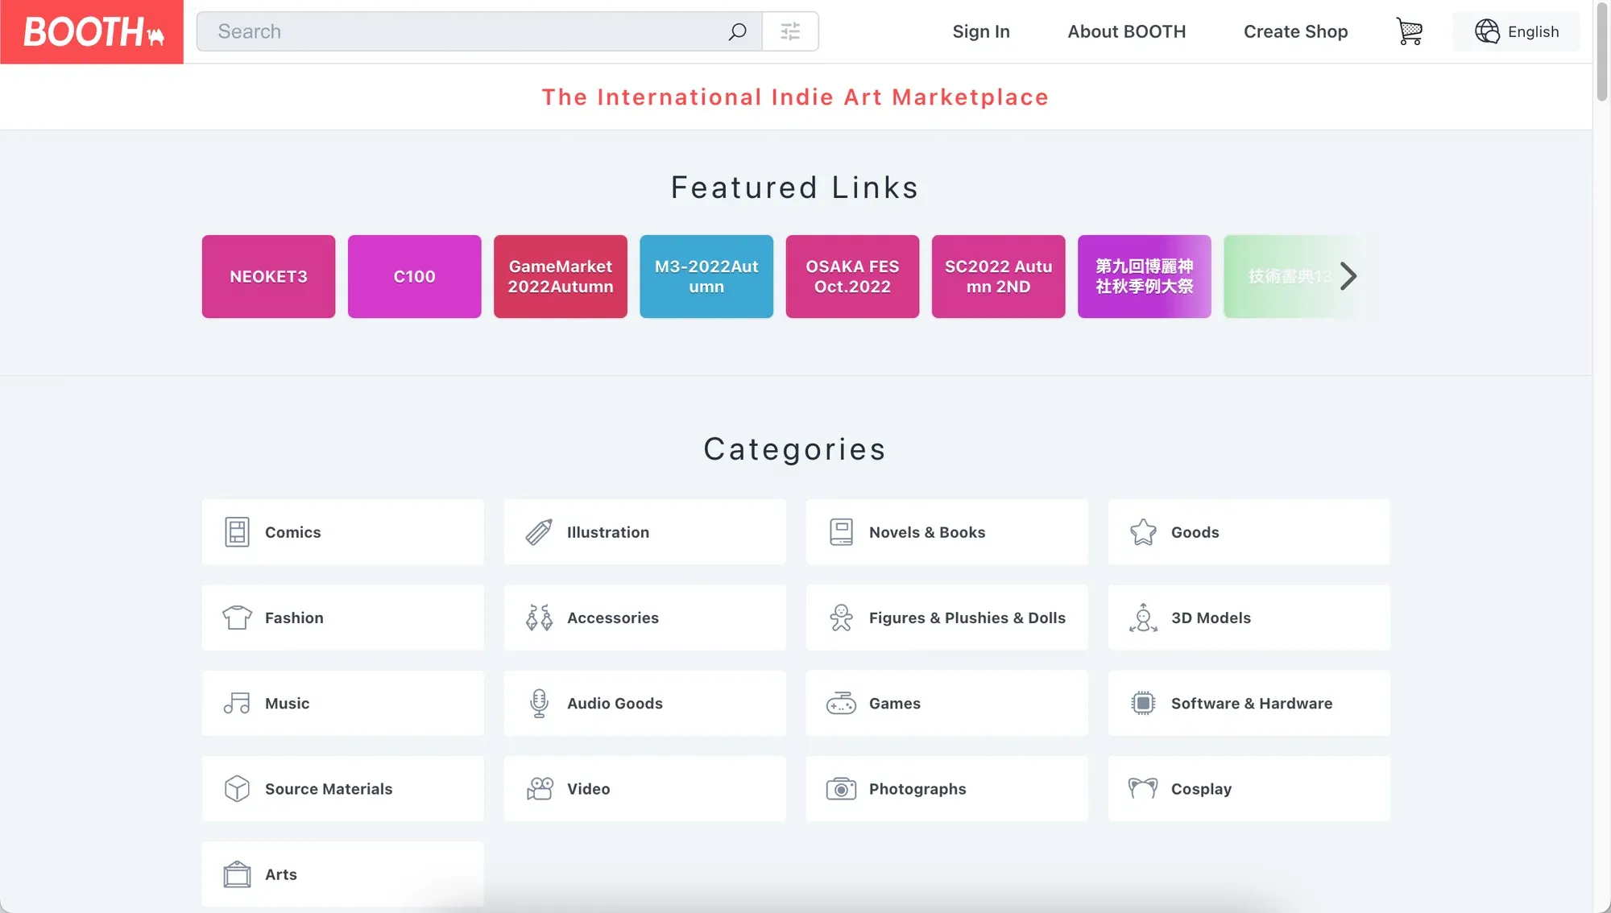Open SC2022 Autumn 2ND link

pos(998,276)
